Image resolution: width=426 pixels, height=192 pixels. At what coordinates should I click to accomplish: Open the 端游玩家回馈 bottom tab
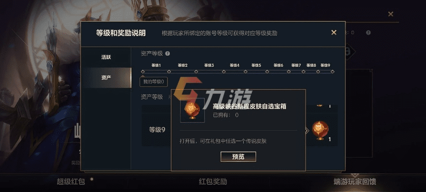point(355,181)
